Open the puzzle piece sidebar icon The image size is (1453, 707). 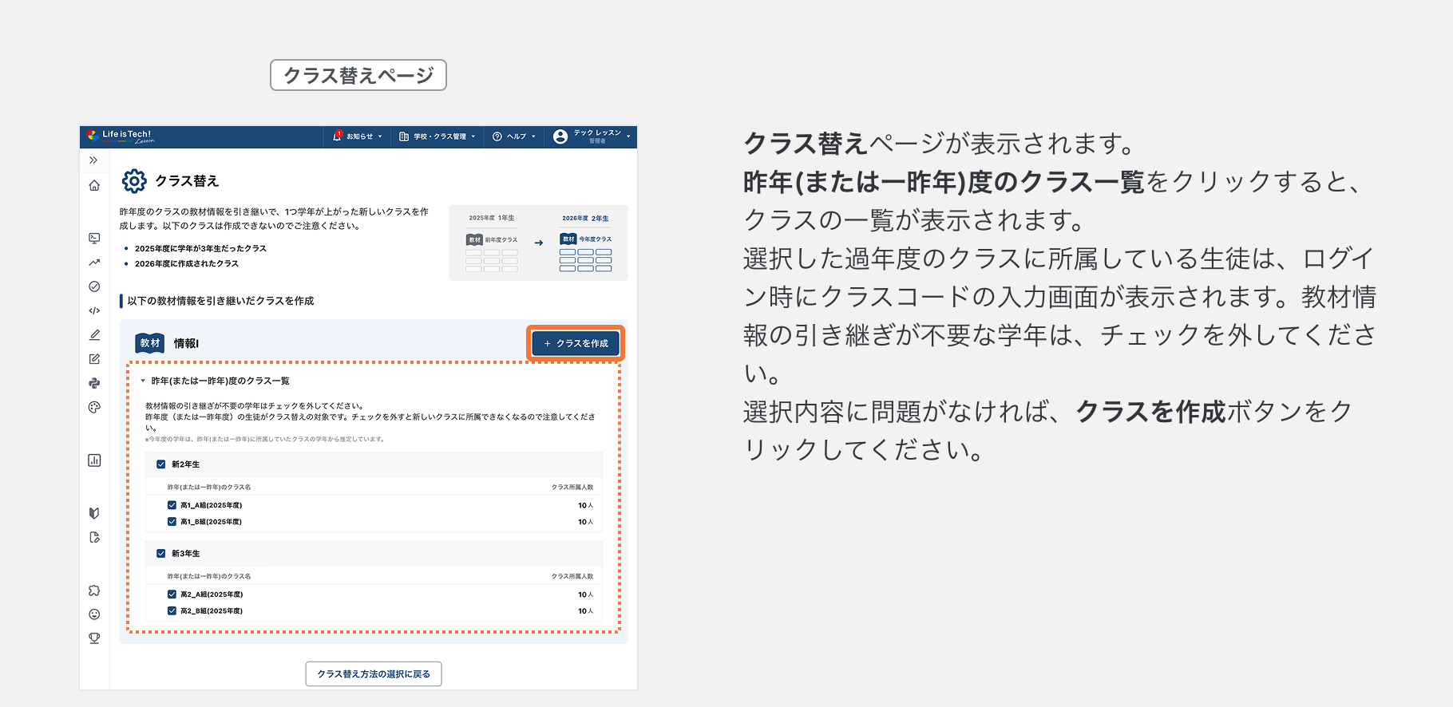pyautogui.click(x=94, y=590)
